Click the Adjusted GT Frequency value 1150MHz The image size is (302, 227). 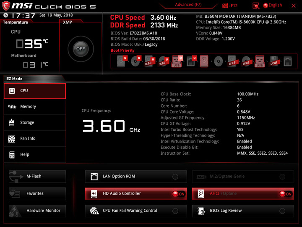click(x=246, y=118)
